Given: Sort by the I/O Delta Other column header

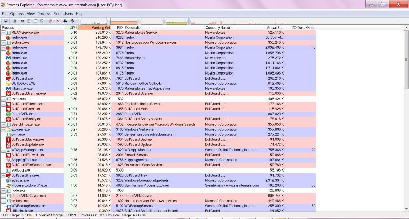Looking at the screenshot, I should click(x=300, y=28).
